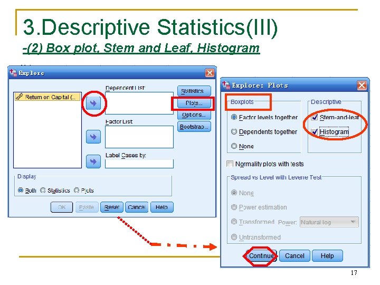Screen dimensions: 380x285
Task: Click the Explore: Plots dialog title icon
Action: (226, 85)
